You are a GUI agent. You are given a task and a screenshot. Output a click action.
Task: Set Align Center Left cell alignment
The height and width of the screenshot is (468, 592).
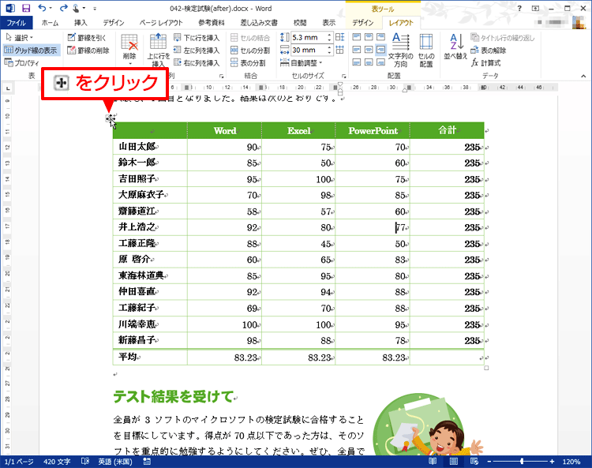[357, 50]
